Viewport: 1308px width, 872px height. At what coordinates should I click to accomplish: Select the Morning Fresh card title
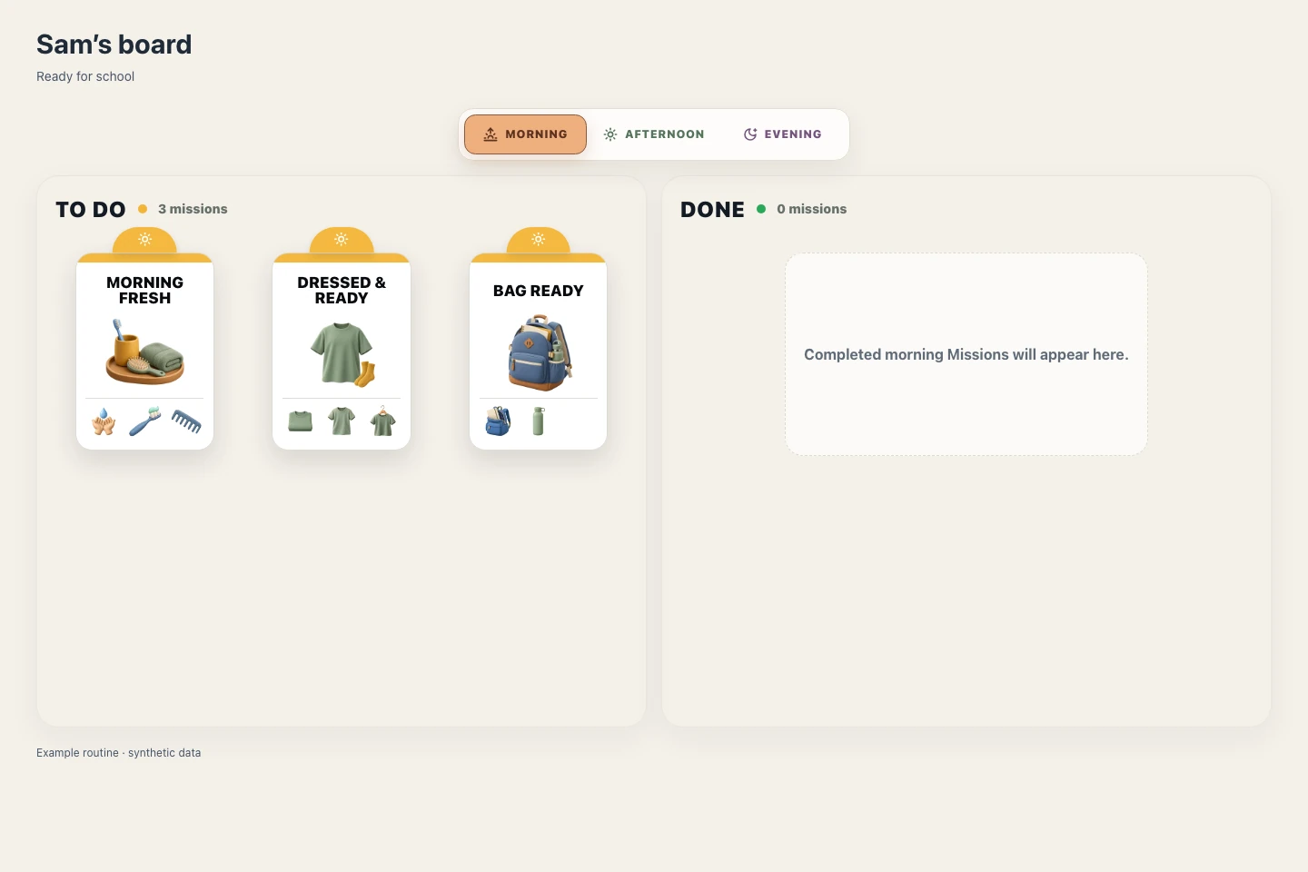pos(144,291)
